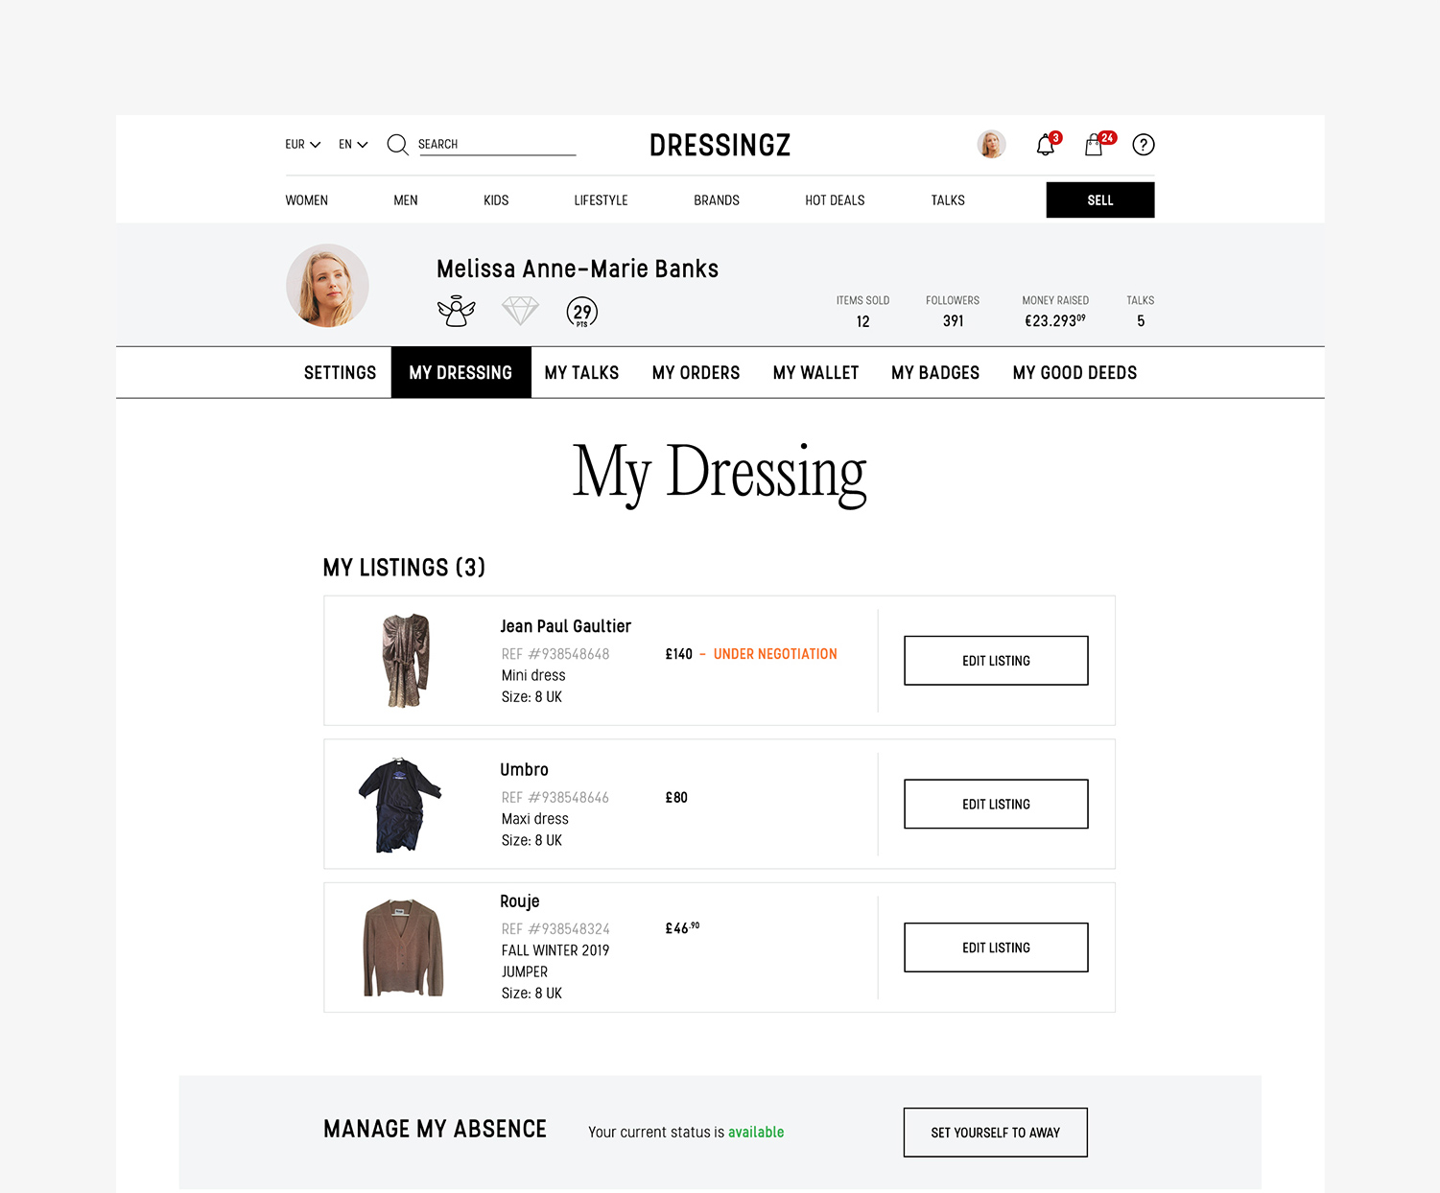Expand the EN language selector
Viewport: 1440px width, 1193px height.
click(x=352, y=144)
